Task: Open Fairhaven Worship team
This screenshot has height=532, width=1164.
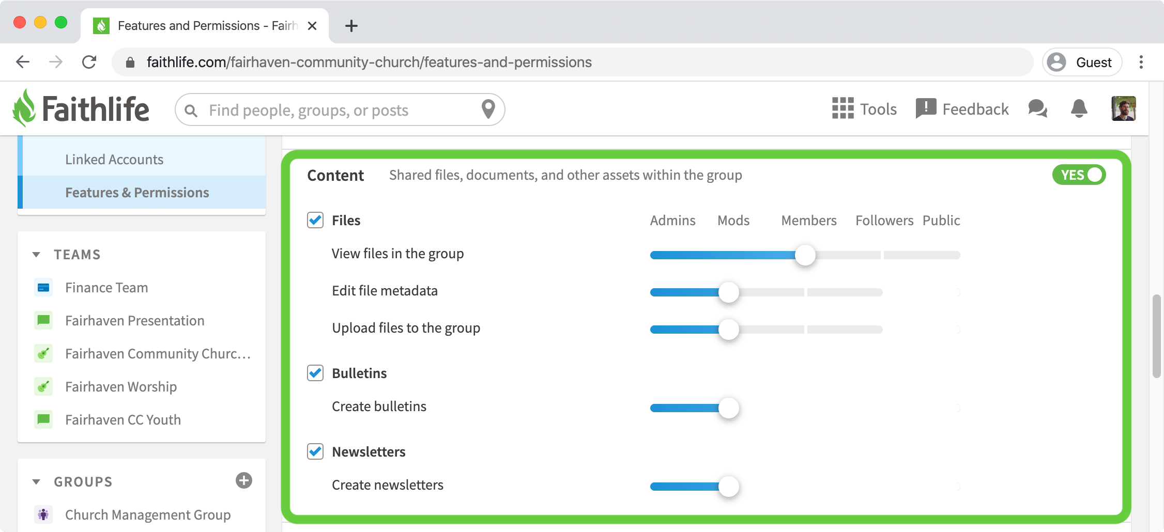Action: pyautogui.click(x=121, y=387)
